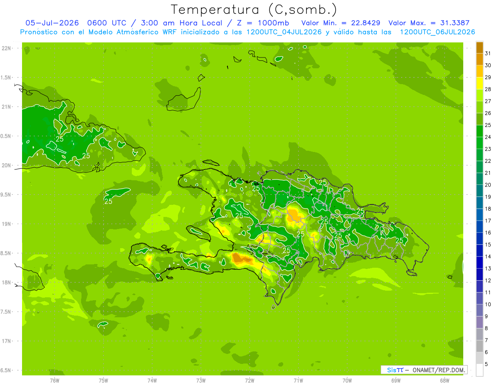Pick the dark blue swatch between 13 and 14

tap(479, 262)
